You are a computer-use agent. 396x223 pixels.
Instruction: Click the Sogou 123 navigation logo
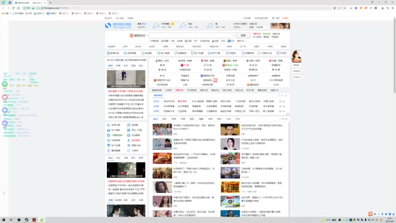point(118,26)
